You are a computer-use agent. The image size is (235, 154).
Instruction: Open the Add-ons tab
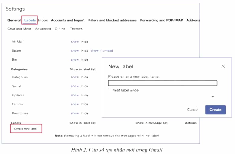[193, 20]
